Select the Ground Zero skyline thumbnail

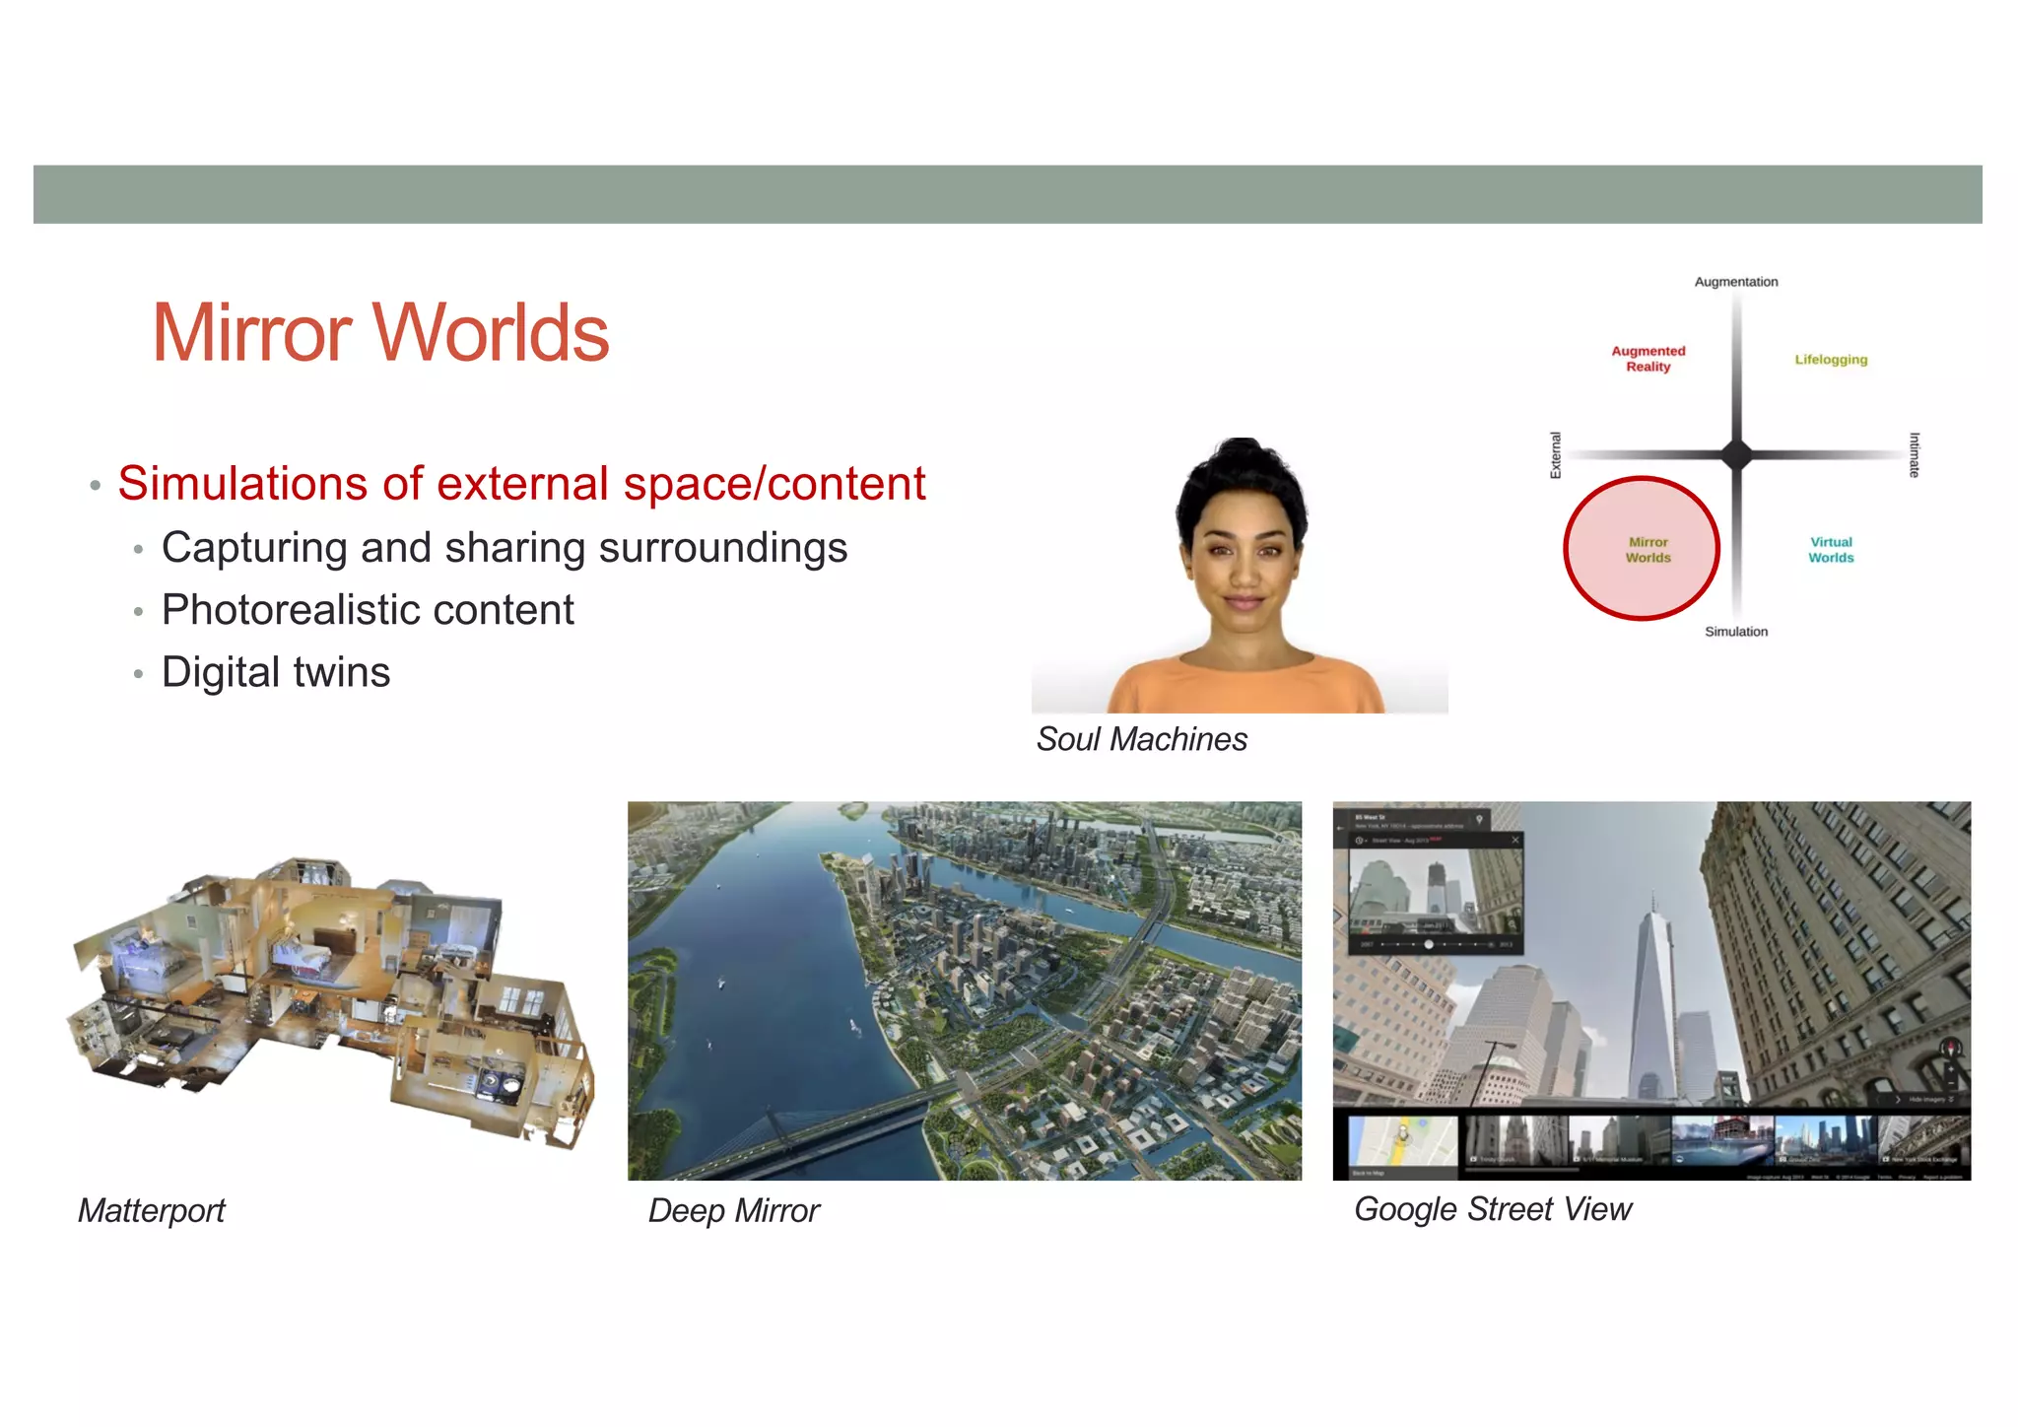click(x=1826, y=1140)
